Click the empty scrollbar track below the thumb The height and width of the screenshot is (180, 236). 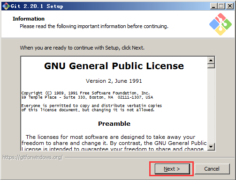pyautogui.click(x=211, y=106)
